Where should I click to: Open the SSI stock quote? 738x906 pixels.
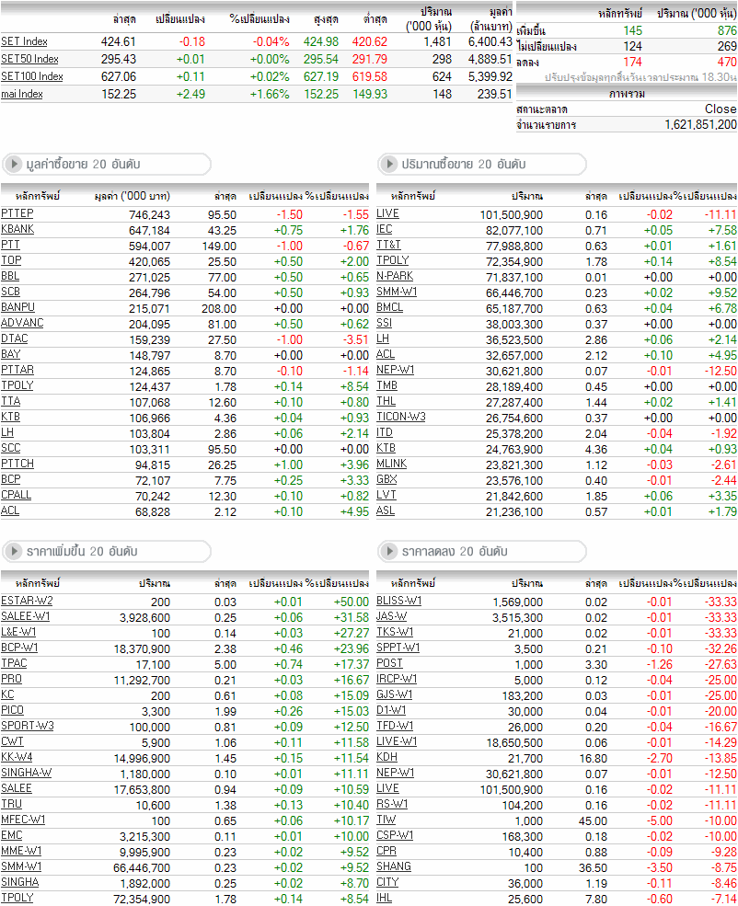[385, 323]
